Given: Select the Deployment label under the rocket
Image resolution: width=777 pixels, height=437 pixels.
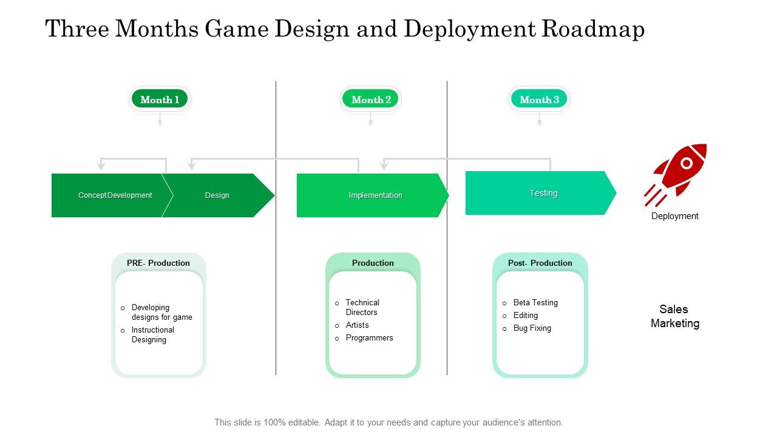Looking at the screenshot, I should click(x=674, y=216).
